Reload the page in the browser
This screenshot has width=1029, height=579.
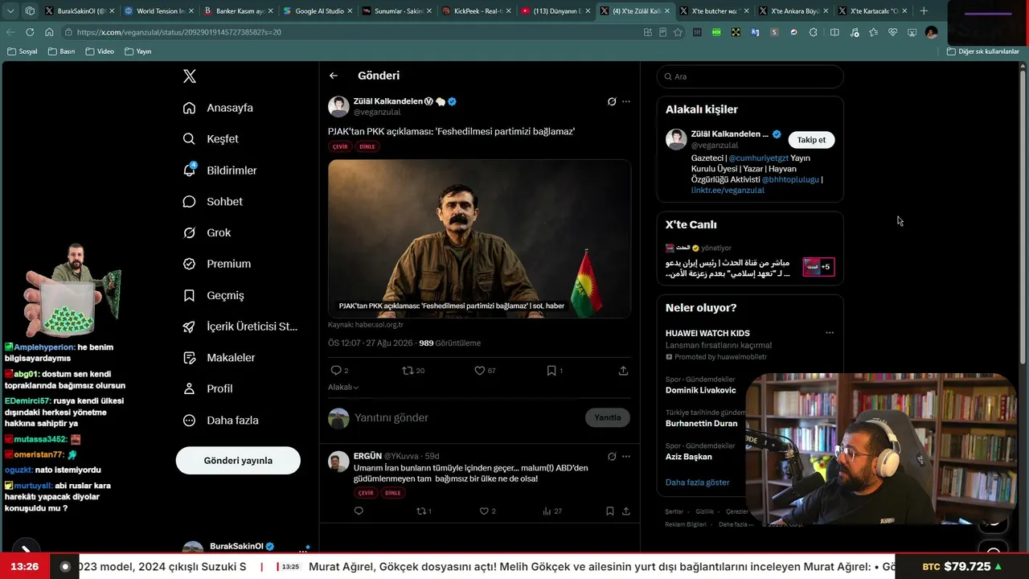tap(30, 32)
